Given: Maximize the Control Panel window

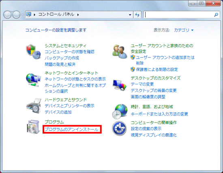Looking at the screenshot, I should click(x=202, y=3).
